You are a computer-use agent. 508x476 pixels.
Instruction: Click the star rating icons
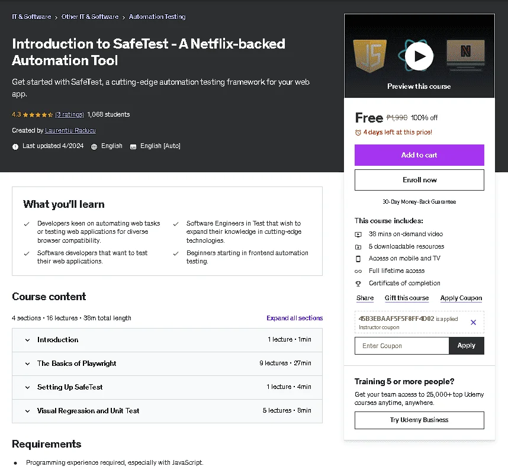tap(38, 115)
